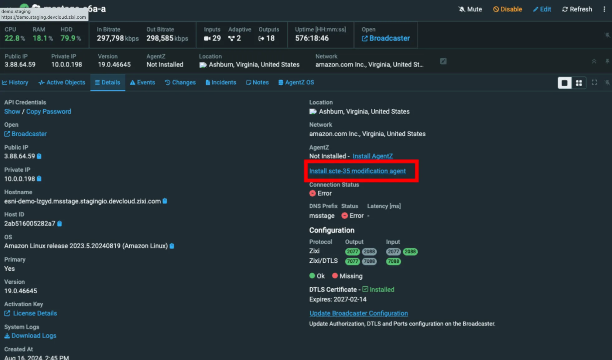
Task: Click Install AgentZ link
Action: [x=373, y=156]
